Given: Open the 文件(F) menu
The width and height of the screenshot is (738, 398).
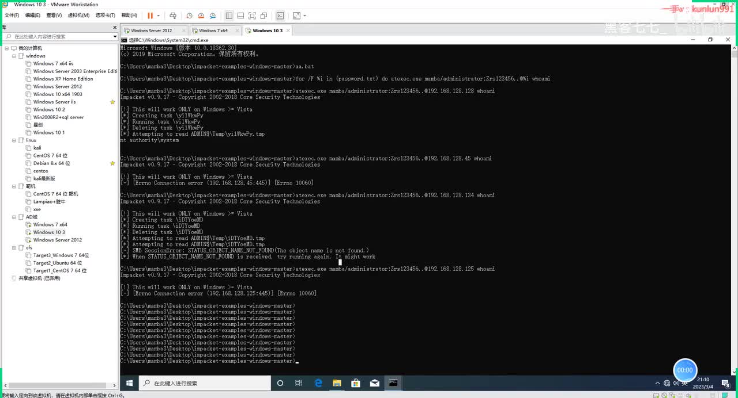Looking at the screenshot, I should [x=12, y=16].
